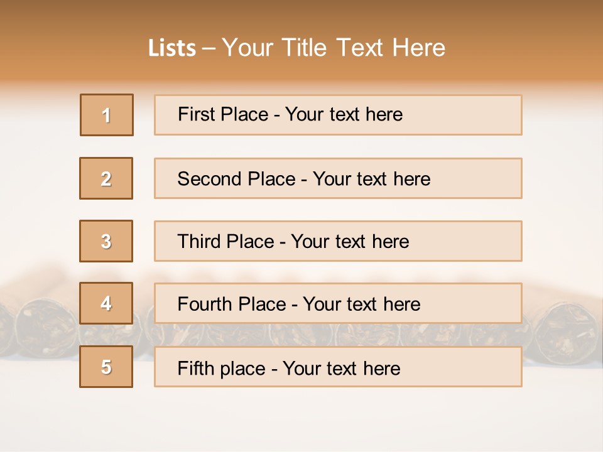The width and height of the screenshot is (603, 452).
Task: Click Your Title Text Here in heading
Action: click(x=334, y=48)
